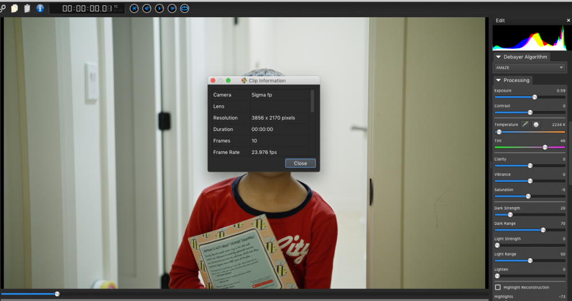The image size is (572, 301).
Task: Click the Clip Information dialog scrollbar
Action: tap(312, 101)
